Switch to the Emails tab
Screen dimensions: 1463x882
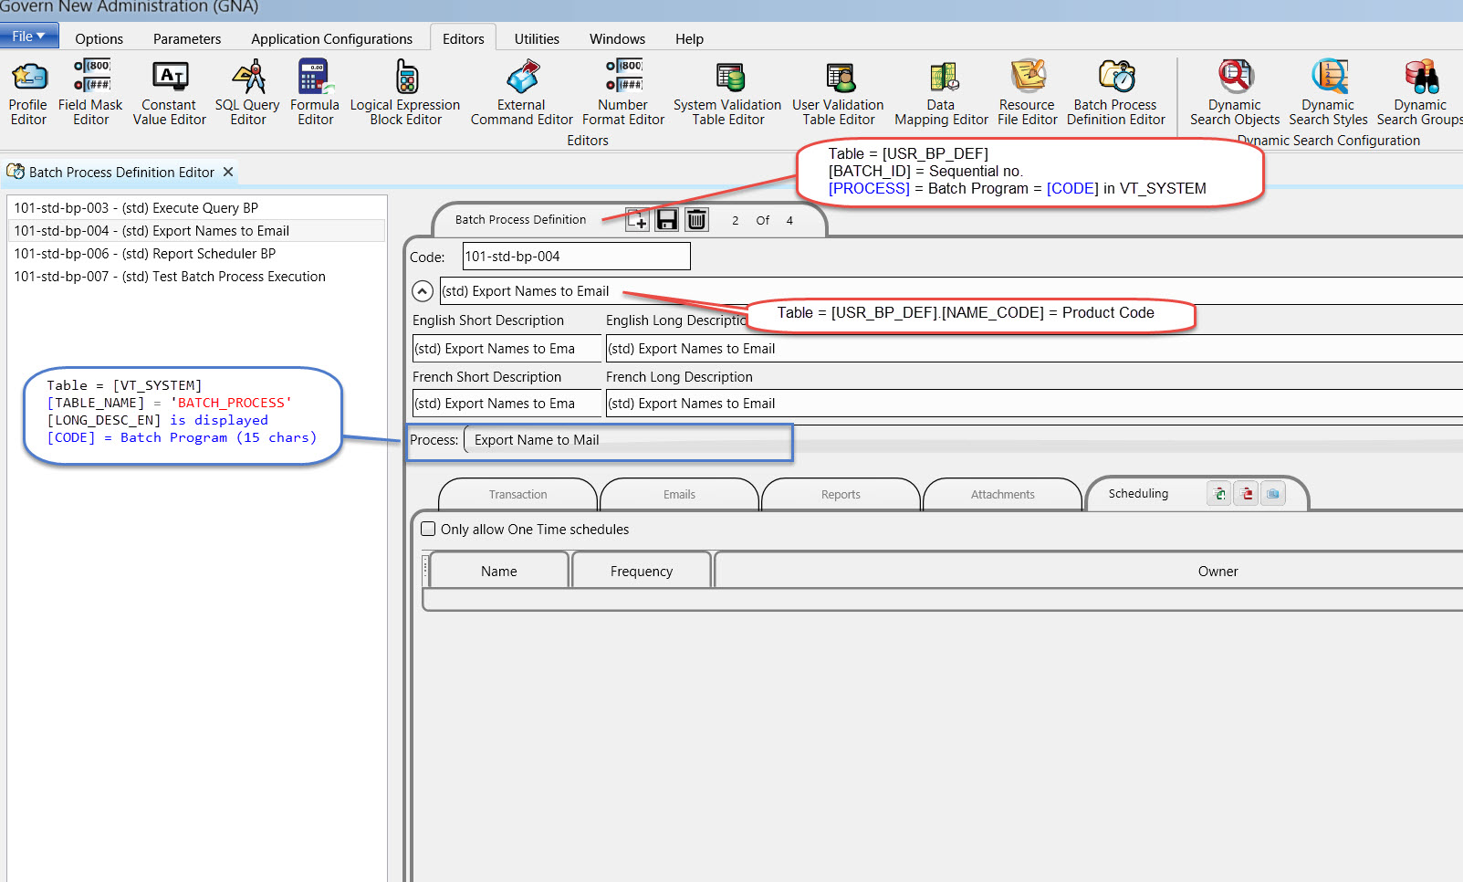(679, 495)
